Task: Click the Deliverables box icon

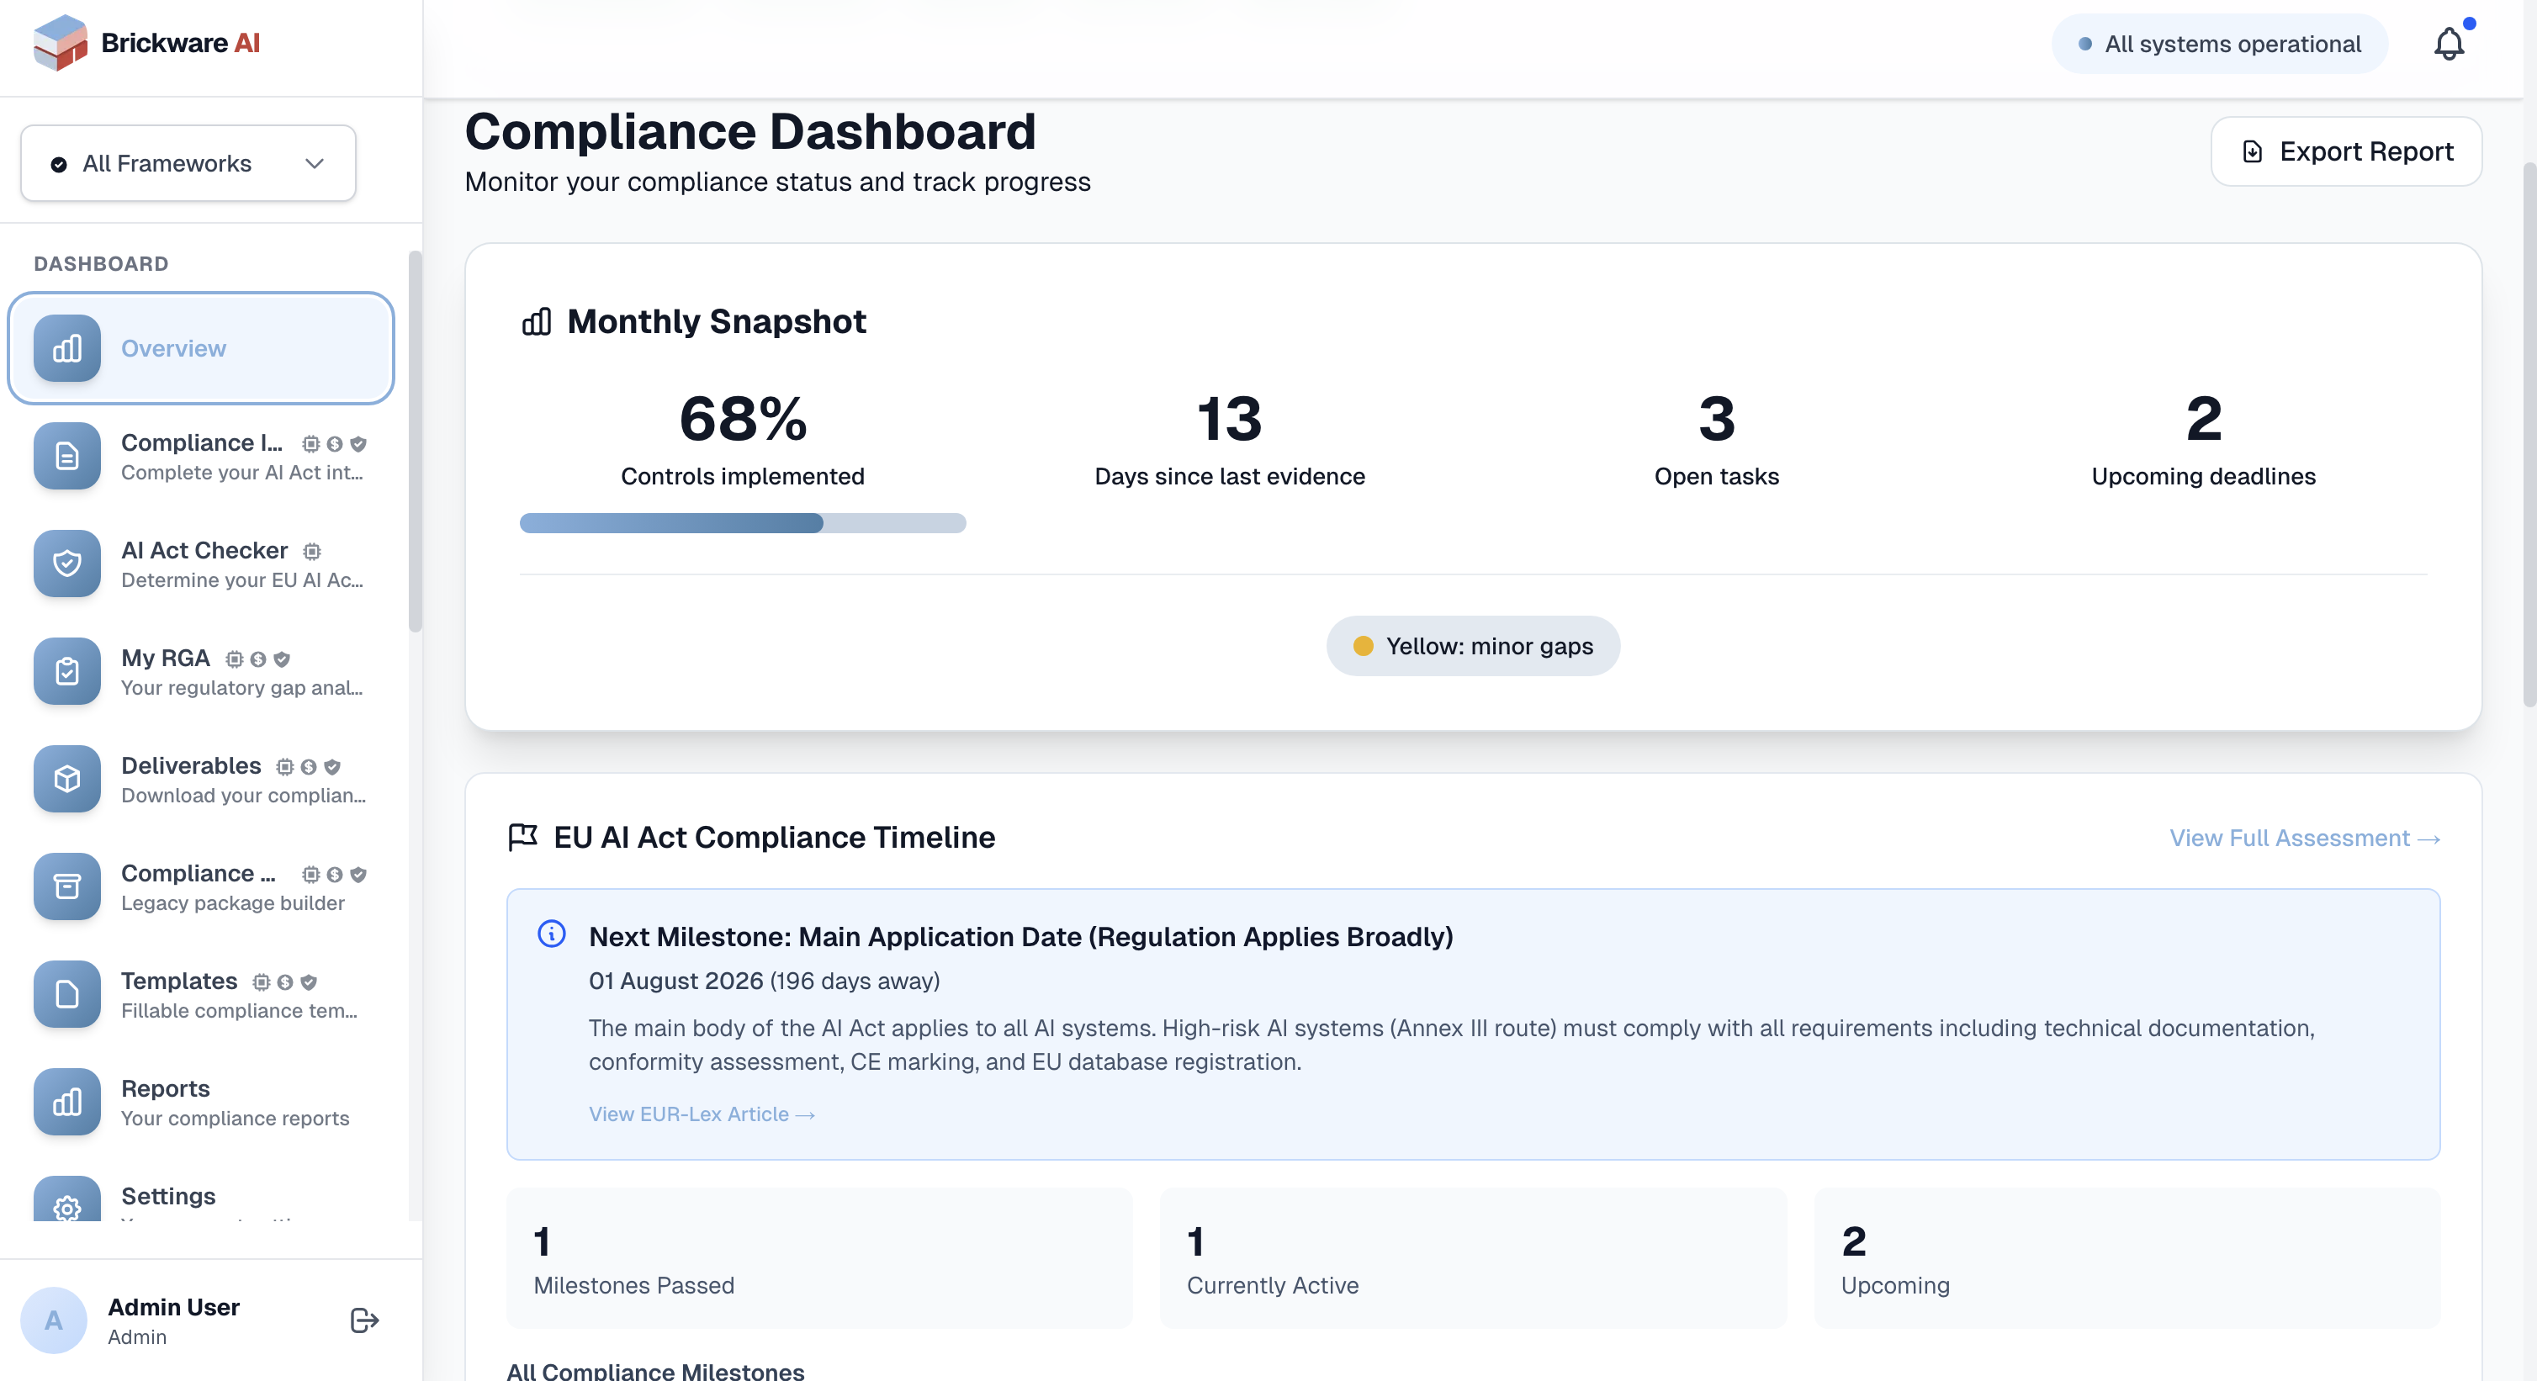Action: (67, 778)
